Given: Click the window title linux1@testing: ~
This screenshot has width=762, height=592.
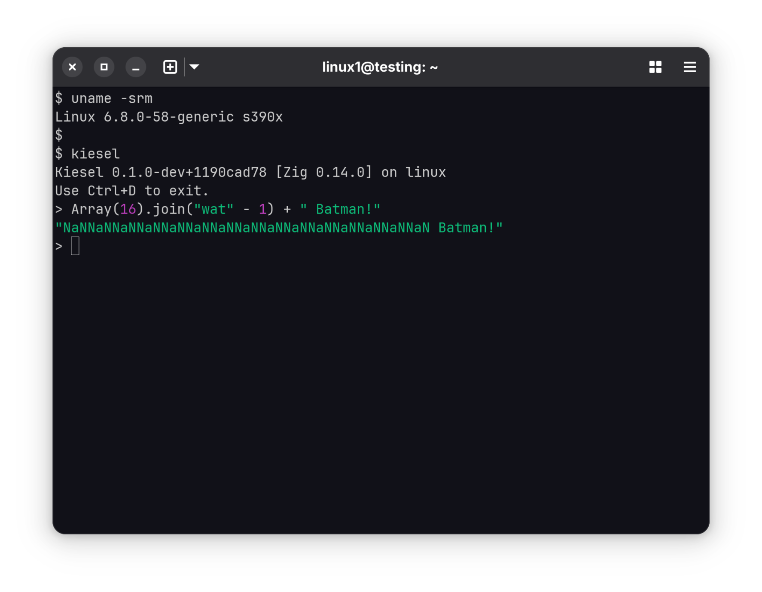Looking at the screenshot, I should tap(380, 67).
